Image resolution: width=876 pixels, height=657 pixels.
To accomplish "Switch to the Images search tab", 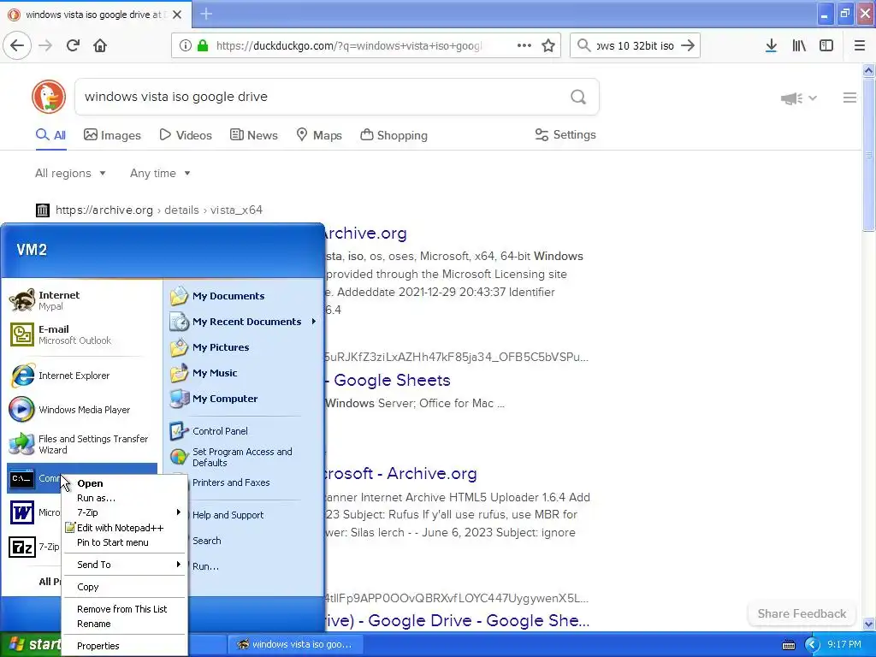I will click(x=112, y=135).
